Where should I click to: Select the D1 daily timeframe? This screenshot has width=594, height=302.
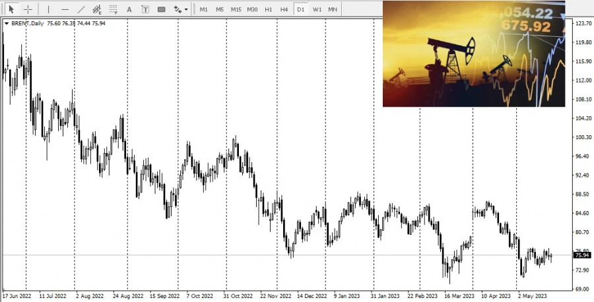[301, 9]
